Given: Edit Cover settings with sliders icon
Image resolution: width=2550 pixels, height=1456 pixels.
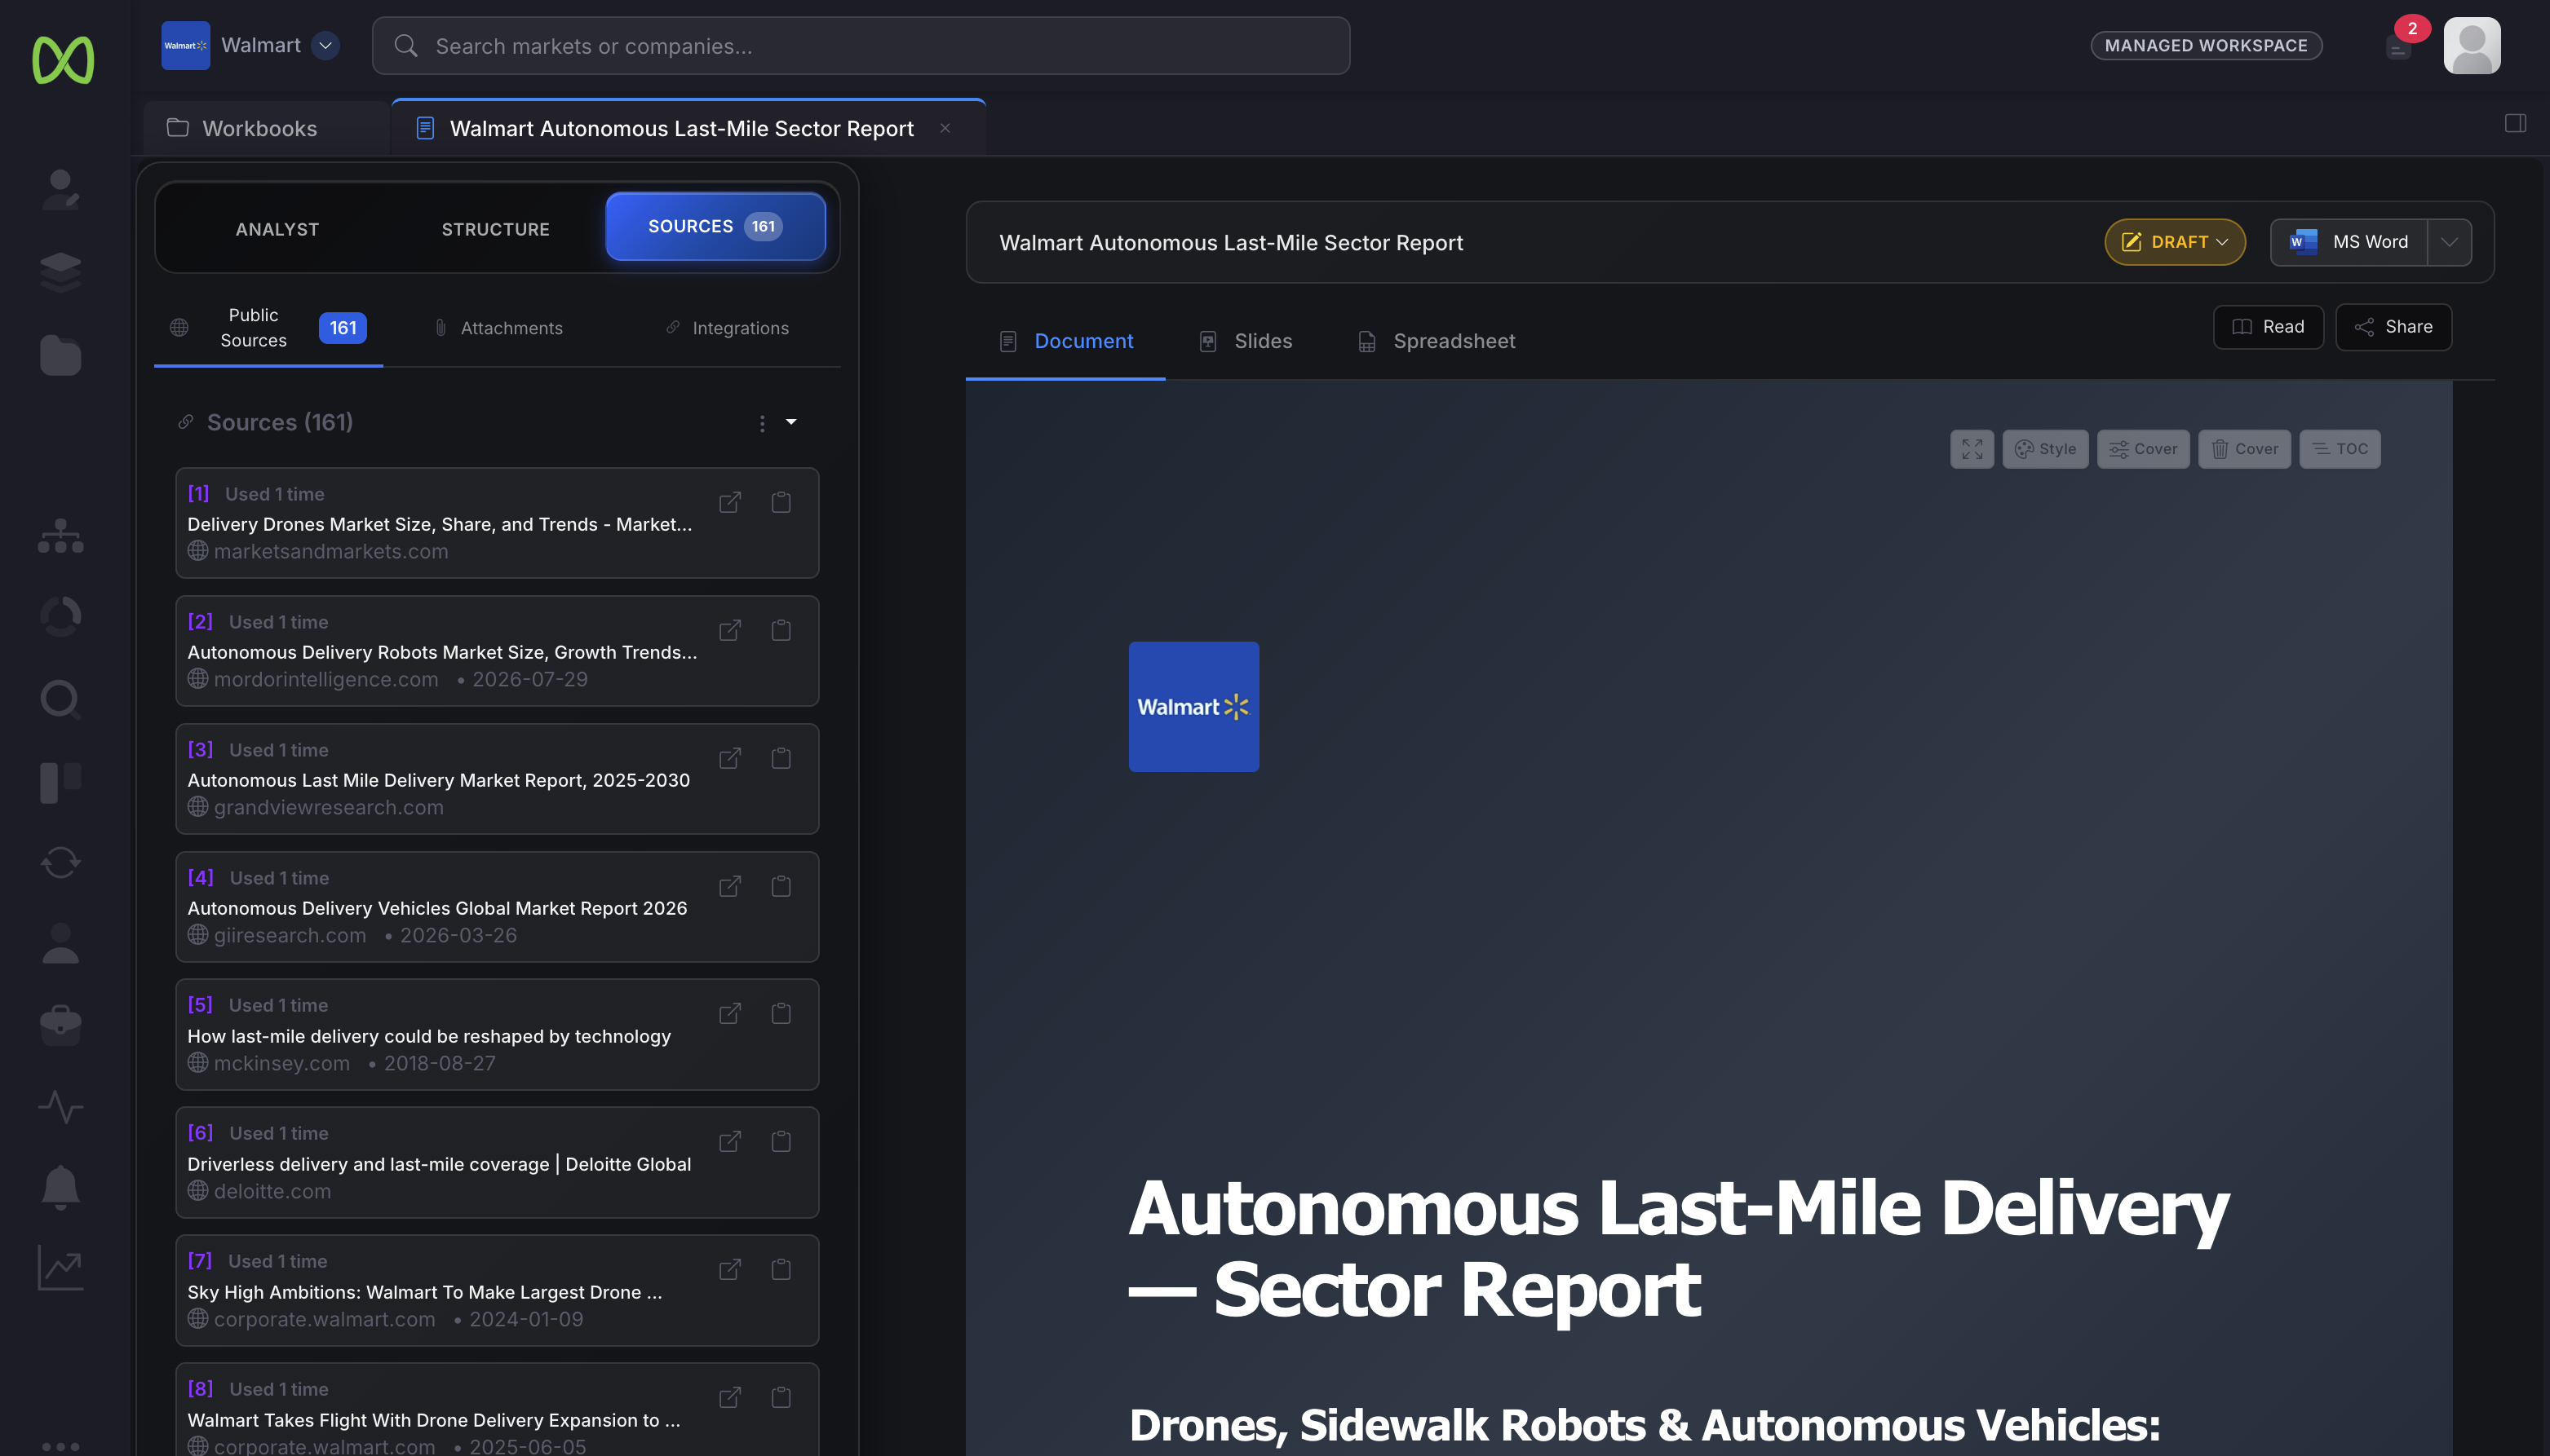Looking at the screenshot, I should [x=2143, y=449].
